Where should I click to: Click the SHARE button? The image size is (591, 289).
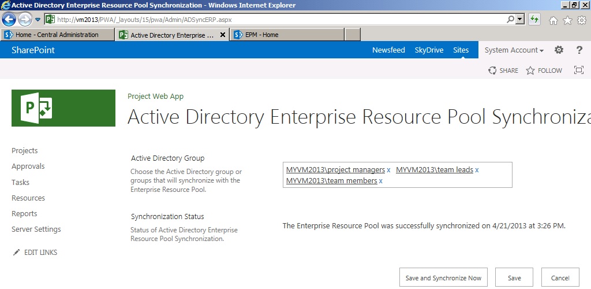click(x=503, y=71)
